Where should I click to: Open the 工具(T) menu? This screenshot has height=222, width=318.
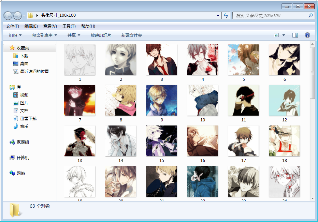(x=69, y=26)
